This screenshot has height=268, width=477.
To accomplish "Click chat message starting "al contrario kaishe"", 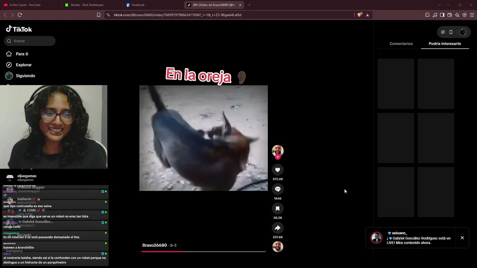I will coord(54,260).
